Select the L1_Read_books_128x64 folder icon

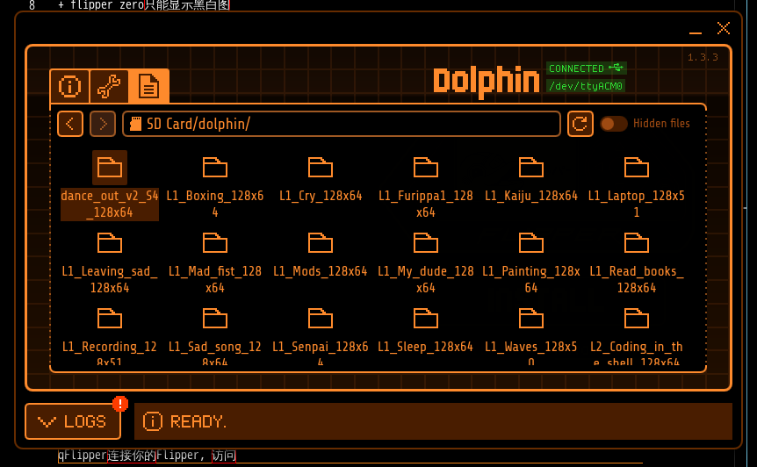pyautogui.click(x=637, y=242)
